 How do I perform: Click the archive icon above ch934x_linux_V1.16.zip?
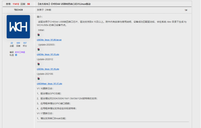point(38,64)
